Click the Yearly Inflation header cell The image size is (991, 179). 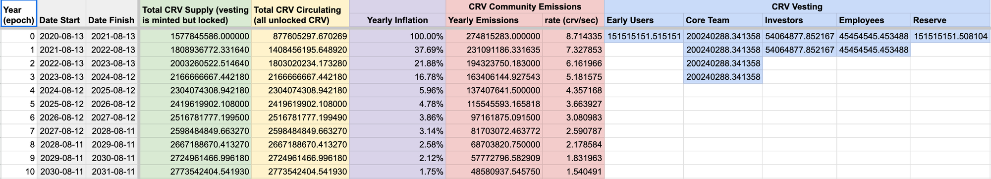pos(397,20)
